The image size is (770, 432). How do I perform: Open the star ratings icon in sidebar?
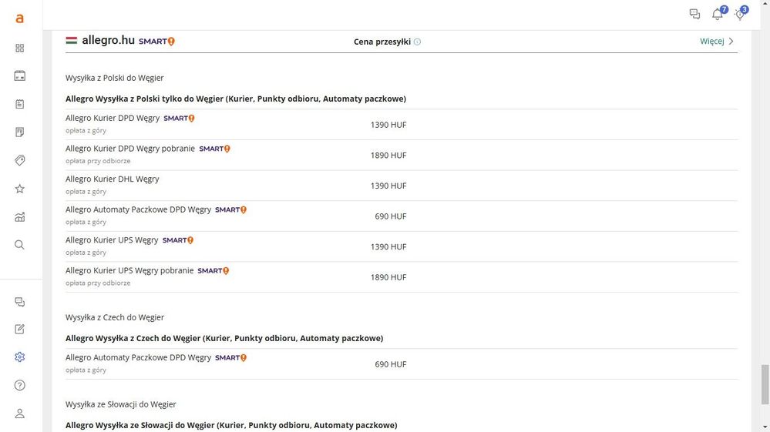[x=20, y=189]
